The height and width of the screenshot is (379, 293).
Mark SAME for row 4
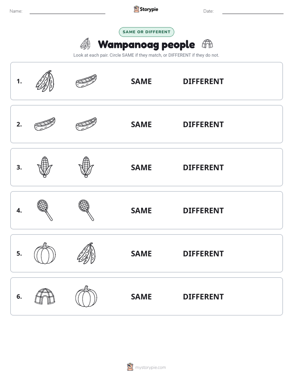[x=141, y=210]
